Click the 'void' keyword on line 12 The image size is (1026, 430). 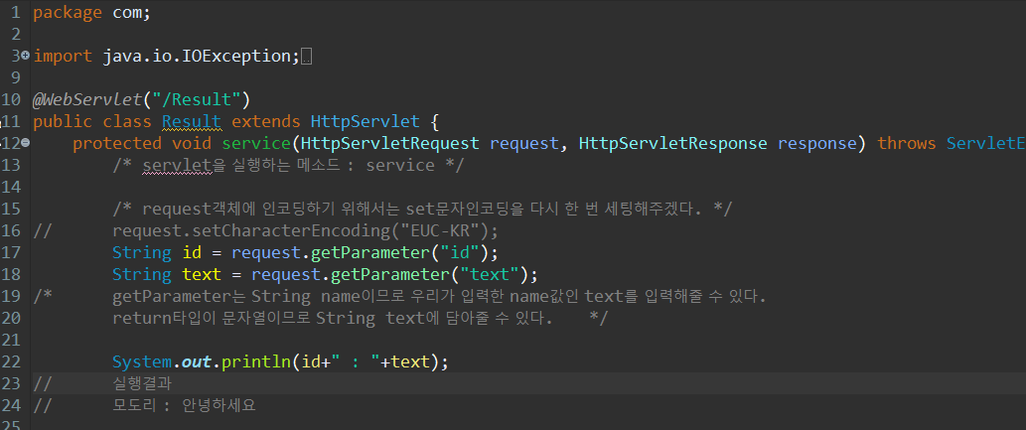point(191,143)
